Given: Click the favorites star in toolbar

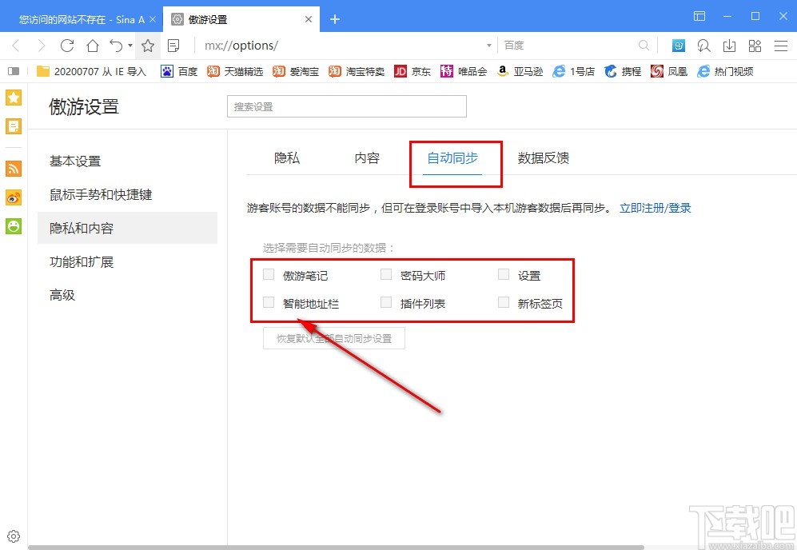Looking at the screenshot, I should pyautogui.click(x=148, y=46).
